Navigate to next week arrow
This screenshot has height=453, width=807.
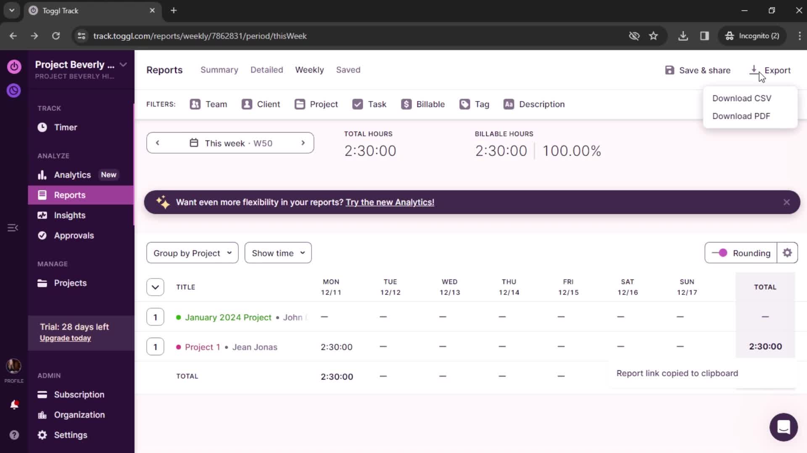point(304,143)
